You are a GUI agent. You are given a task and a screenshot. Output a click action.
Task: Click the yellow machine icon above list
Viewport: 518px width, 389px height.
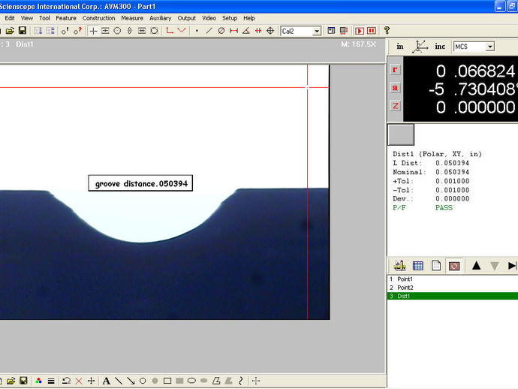[x=399, y=266]
